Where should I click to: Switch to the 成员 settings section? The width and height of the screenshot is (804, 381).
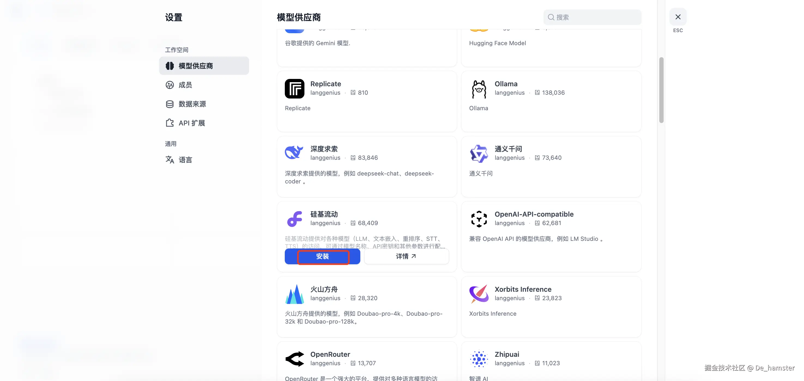[x=185, y=85]
